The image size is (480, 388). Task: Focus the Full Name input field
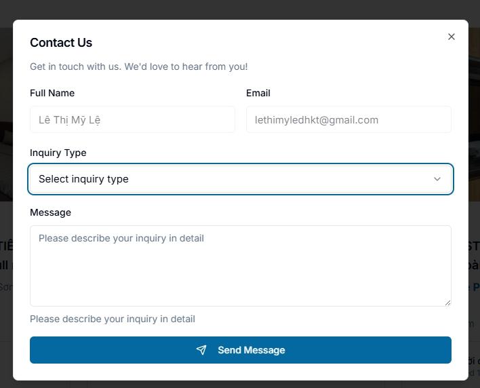(x=132, y=119)
